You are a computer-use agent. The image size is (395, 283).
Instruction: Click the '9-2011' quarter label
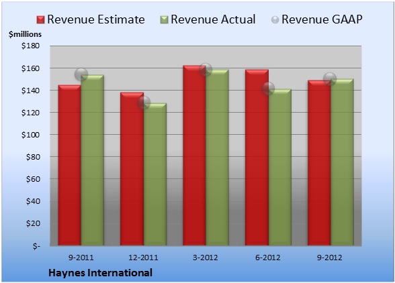81,258
